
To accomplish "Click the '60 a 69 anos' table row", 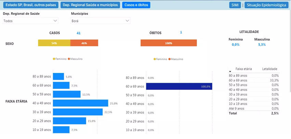I will click(x=254, y=80).
